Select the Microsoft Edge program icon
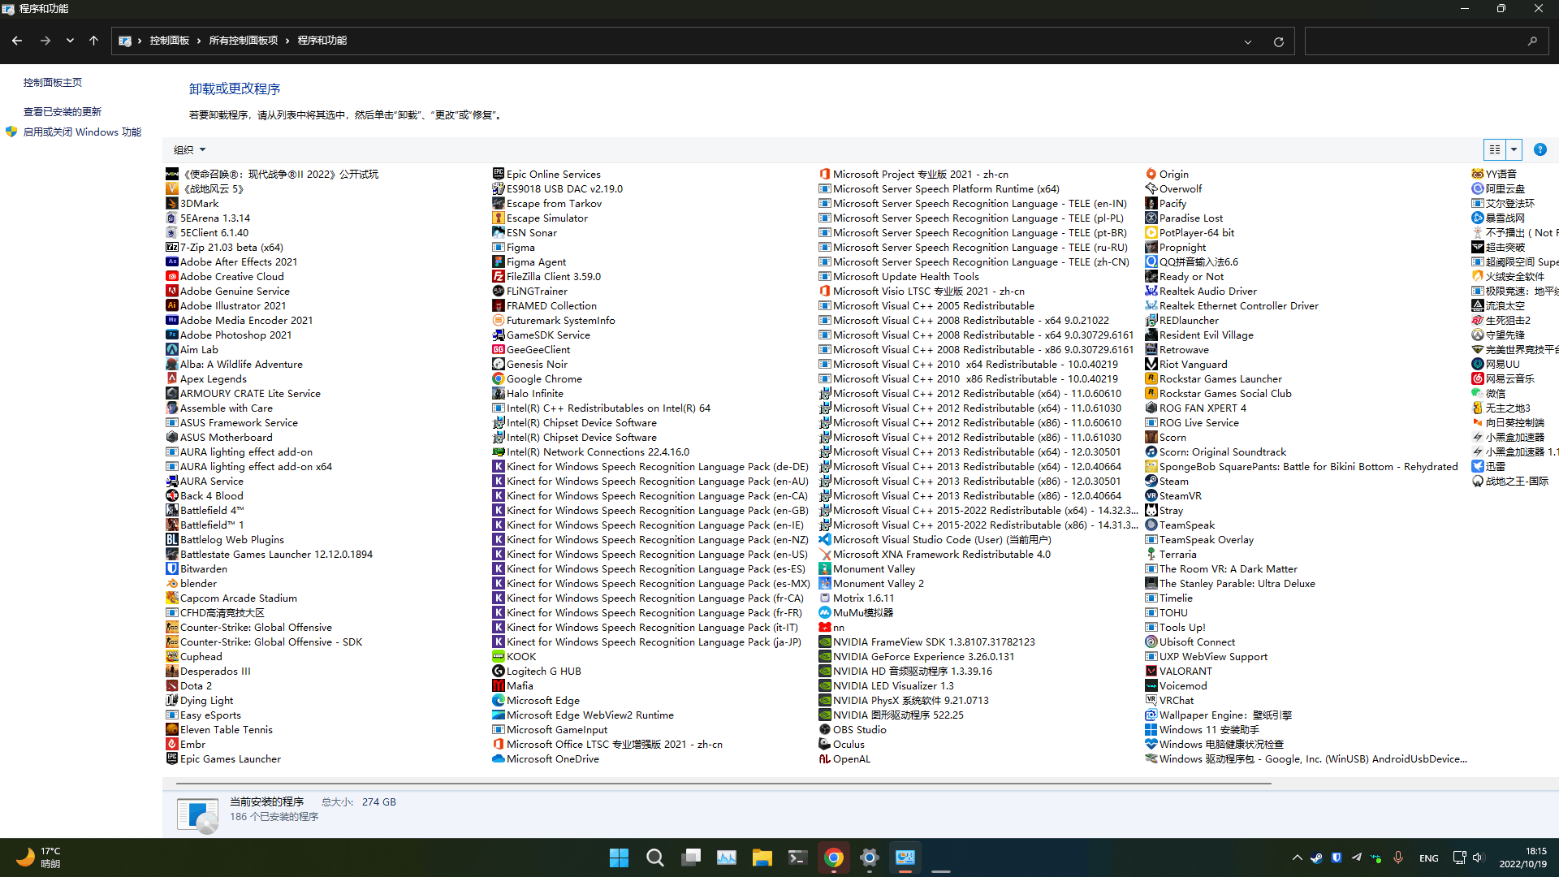 coord(498,701)
